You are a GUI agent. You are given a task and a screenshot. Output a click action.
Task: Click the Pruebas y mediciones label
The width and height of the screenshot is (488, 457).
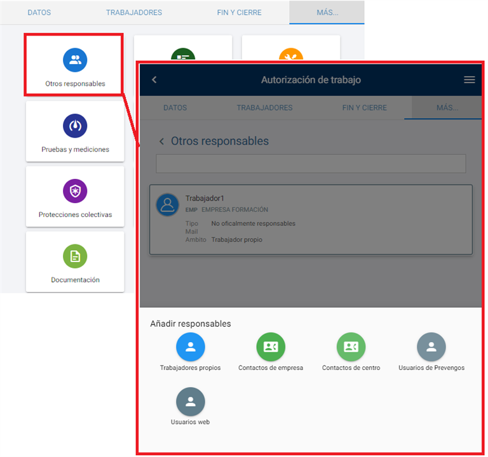(x=75, y=150)
